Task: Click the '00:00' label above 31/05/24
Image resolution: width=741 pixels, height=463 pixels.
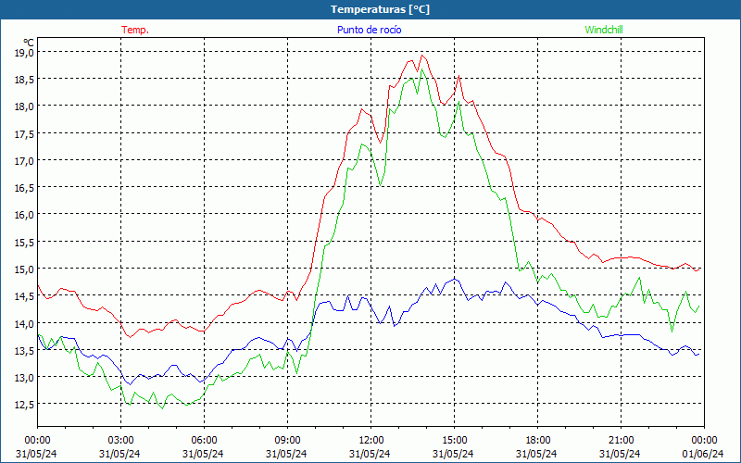Action: coord(37,440)
